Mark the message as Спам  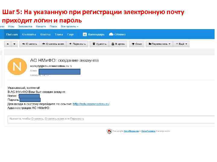[137, 44]
